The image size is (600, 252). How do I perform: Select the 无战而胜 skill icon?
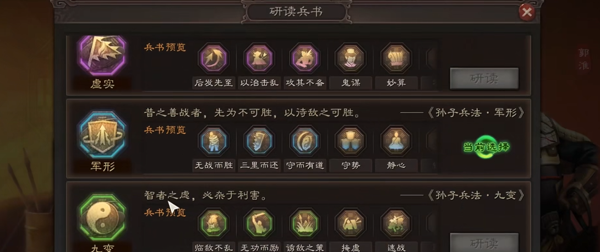click(213, 141)
